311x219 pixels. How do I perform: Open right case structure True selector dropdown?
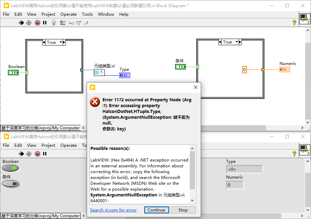pos(237,42)
